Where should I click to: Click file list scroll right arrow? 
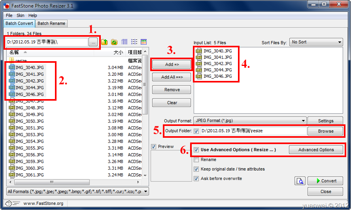pyautogui.click(x=138, y=182)
